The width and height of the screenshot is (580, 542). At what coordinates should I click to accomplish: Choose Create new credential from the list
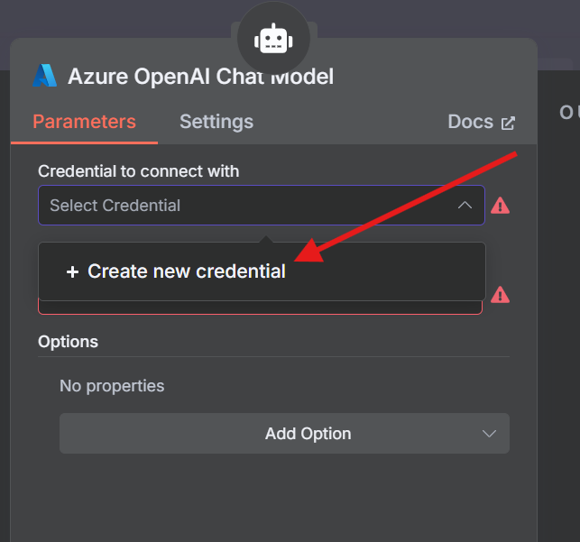(x=186, y=271)
